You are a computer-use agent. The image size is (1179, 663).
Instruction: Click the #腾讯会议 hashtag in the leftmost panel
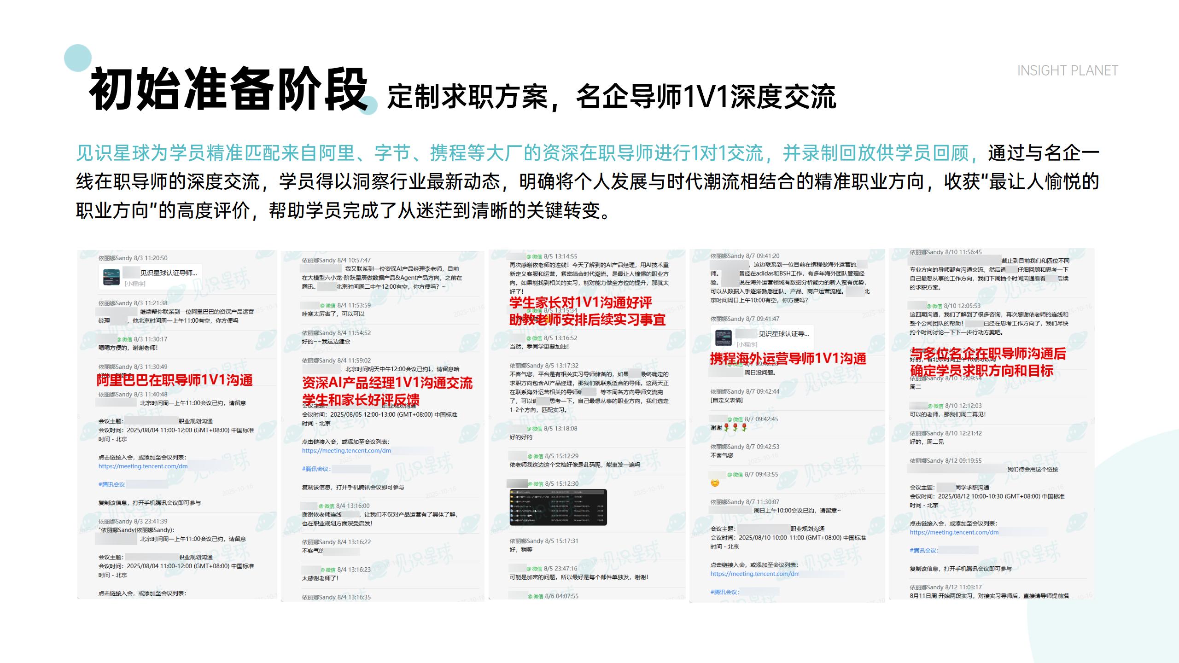coord(111,484)
